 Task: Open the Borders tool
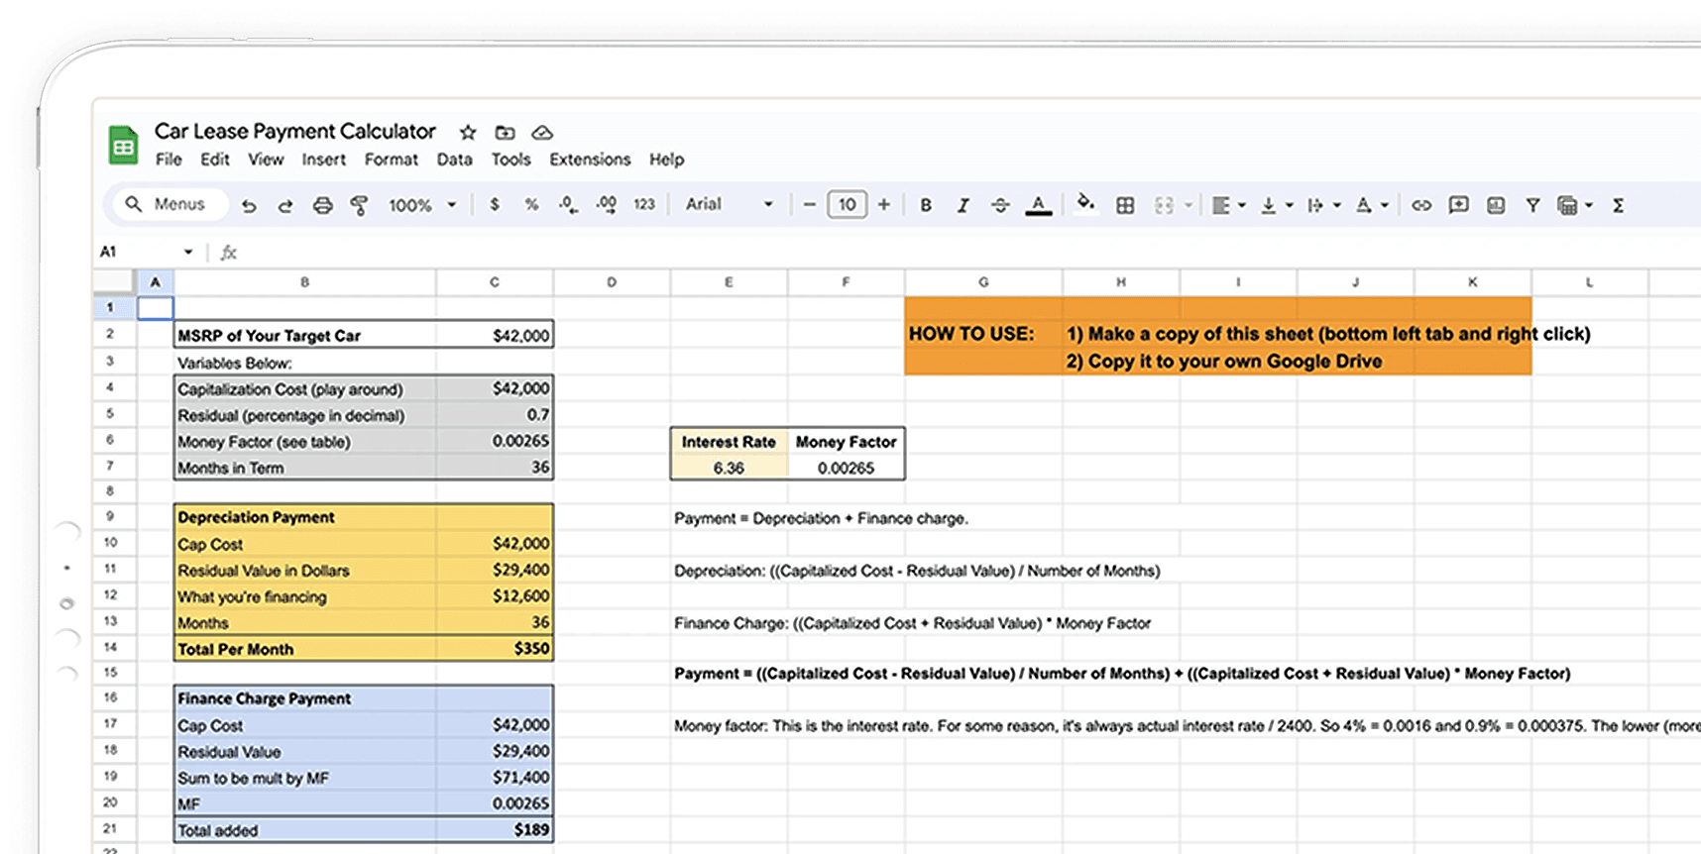pyautogui.click(x=1125, y=205)
